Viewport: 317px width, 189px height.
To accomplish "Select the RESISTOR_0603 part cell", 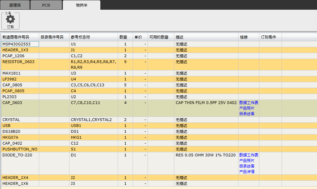I will [x=20, y=65].
